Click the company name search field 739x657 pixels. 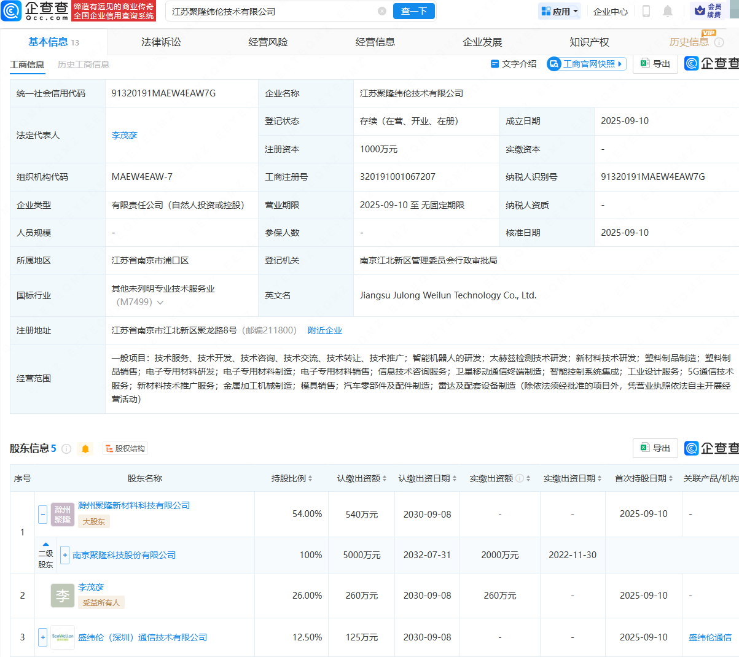coord(270,12)
